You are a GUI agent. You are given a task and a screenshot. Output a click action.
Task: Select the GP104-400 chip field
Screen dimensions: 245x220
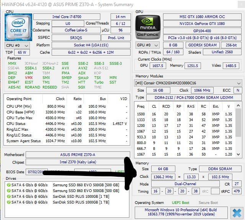tap(202, 31)
